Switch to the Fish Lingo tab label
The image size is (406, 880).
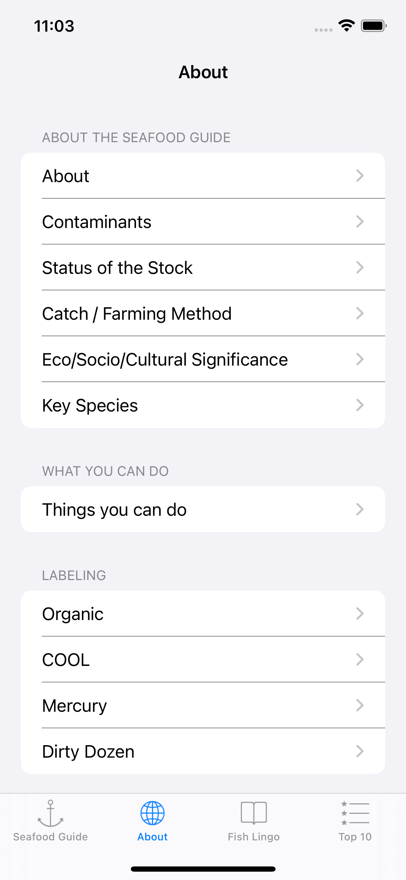254,837
